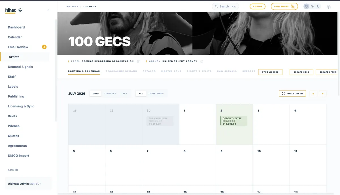Screen dimensions: 340x195
Task: Select GRID calendar view
Action: click(x=96, y=94)
